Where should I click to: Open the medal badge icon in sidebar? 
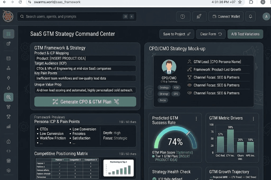pyautogui.click(x=8, y=107)
